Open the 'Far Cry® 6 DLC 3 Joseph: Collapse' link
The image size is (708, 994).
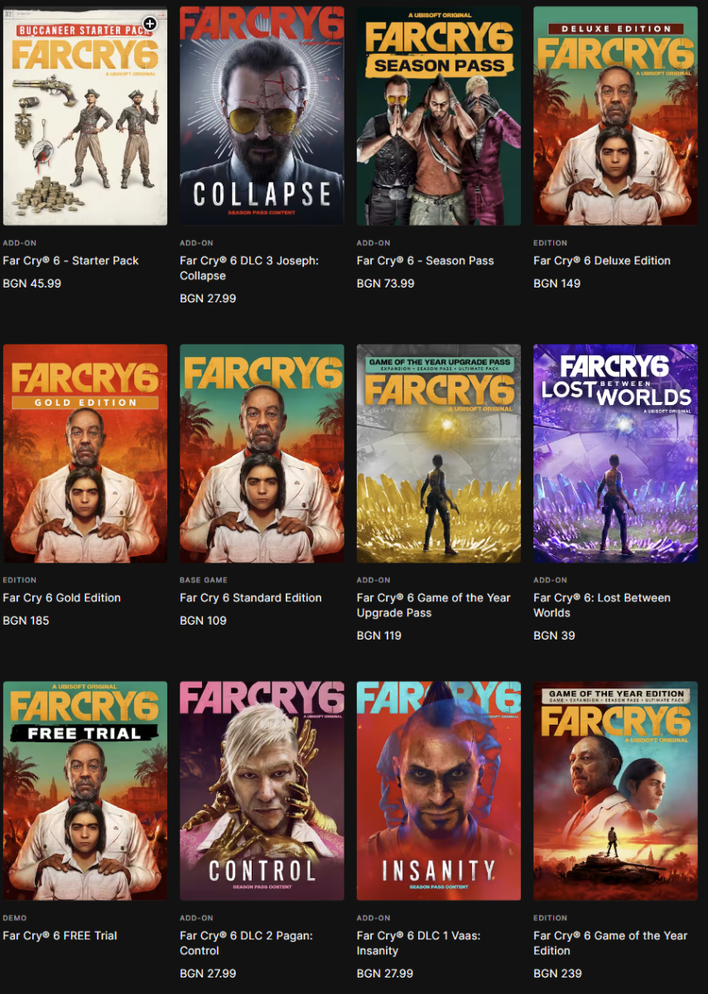(x=249, y=268)
